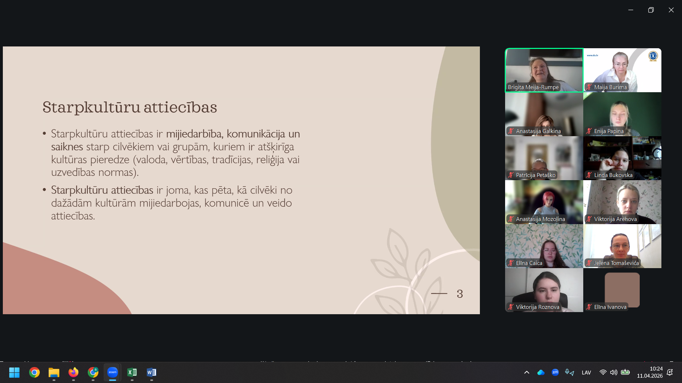The width and height of the screenshot is (682, 383).
Task: Select the Maija Burima video tile
Action: pyautogui.click(x=622, y=70)
